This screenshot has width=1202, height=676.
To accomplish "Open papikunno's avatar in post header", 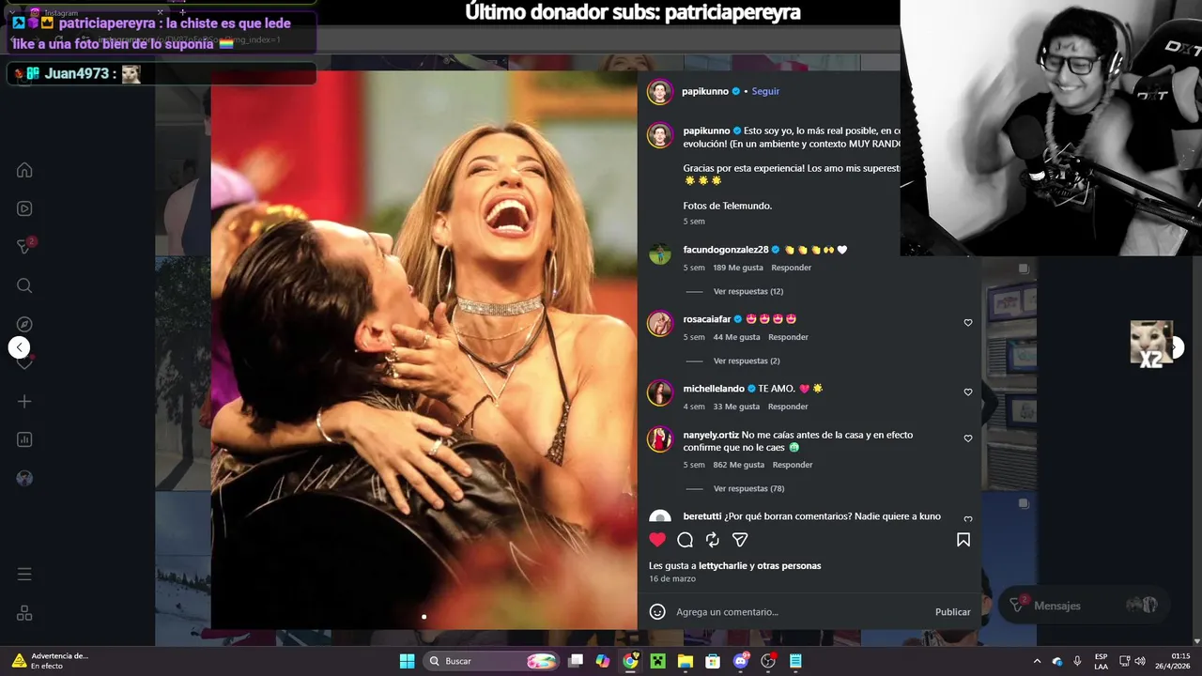I will point(660,91).
